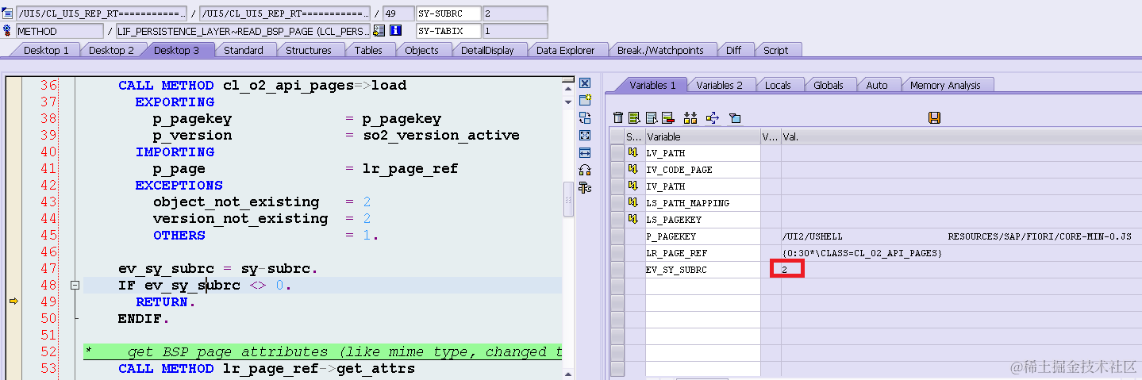Click the yellow change icon in IV_CODE_PAGE row
The image size is (1142, 380).
coord(633,169)
